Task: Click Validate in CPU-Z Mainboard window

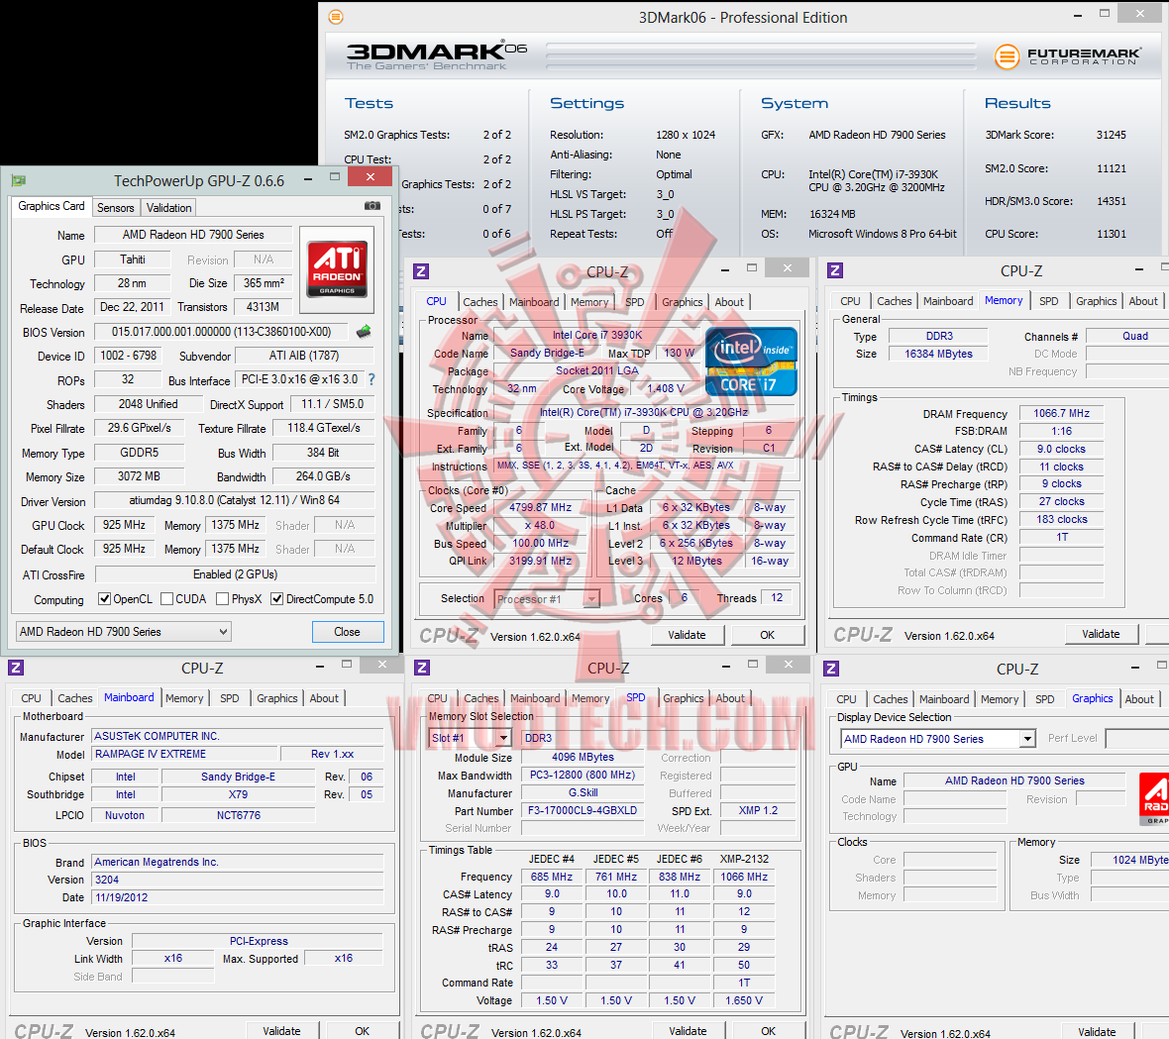Action: pos(281,1031)
